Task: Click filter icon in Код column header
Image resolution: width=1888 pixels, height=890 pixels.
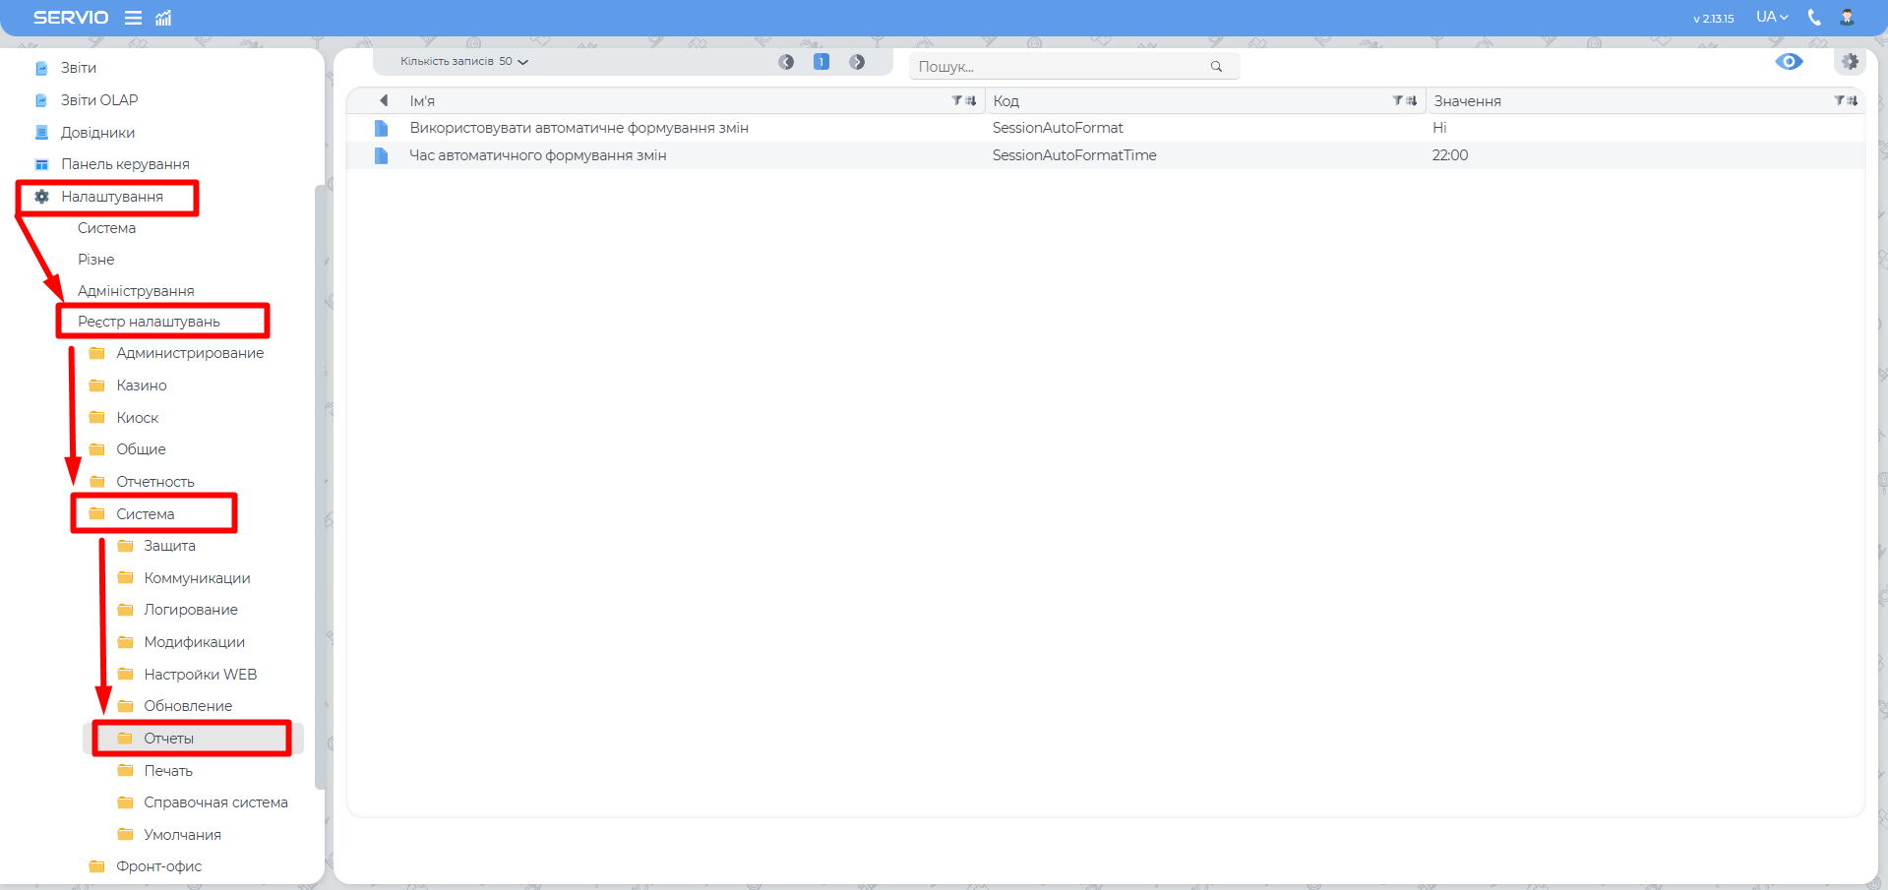Action: tap(1397, 100)
